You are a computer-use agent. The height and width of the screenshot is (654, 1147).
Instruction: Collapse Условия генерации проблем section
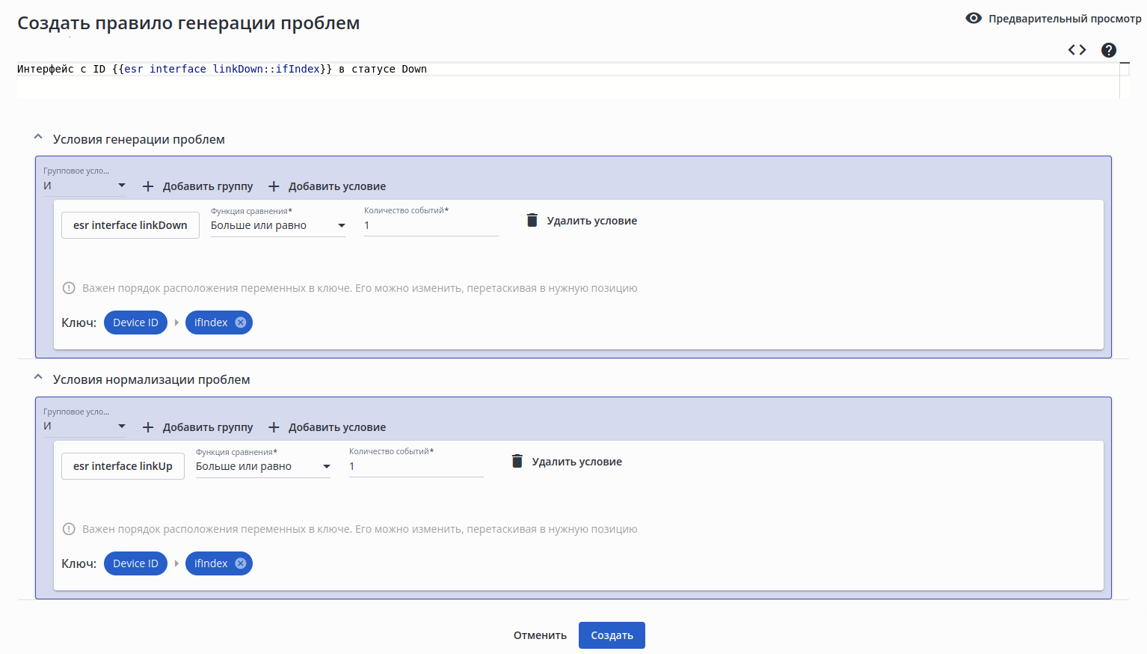pos(38,138)
